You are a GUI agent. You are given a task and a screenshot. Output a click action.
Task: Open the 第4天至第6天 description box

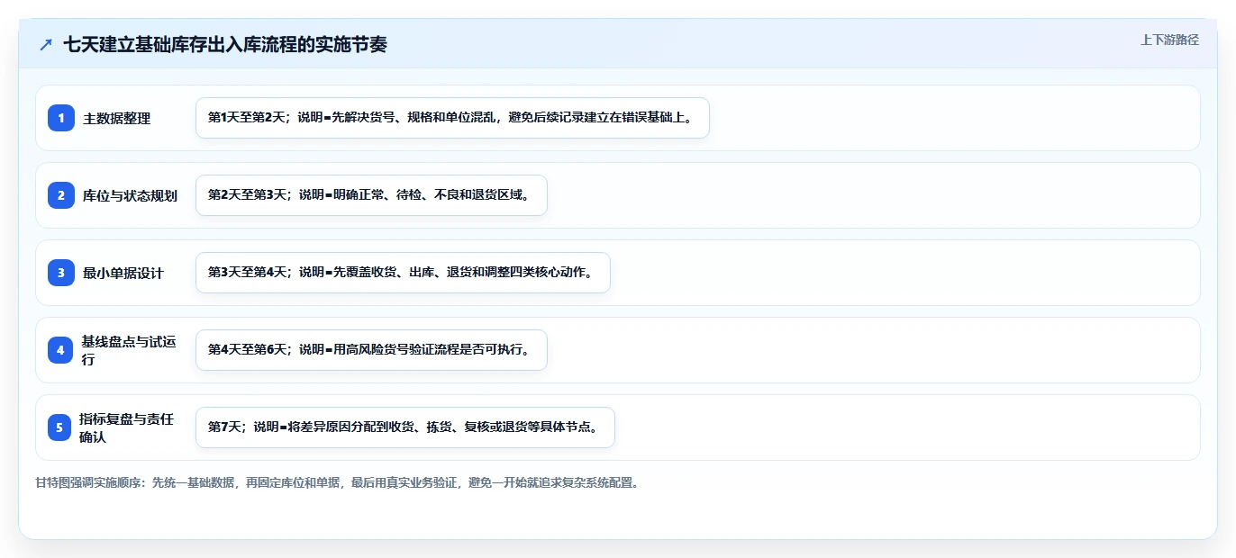click(371, 350)
